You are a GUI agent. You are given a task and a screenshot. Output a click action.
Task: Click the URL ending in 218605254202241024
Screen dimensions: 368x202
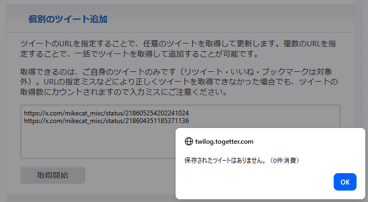coord(106,113)
